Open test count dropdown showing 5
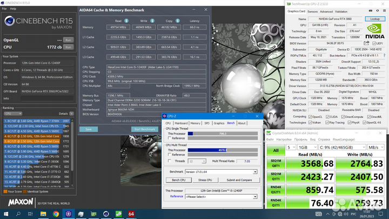Viewport: 389px width, 219px height. (291, 147)
